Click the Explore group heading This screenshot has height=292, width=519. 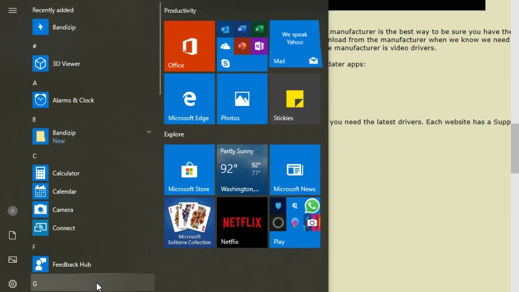click(174, 134)
